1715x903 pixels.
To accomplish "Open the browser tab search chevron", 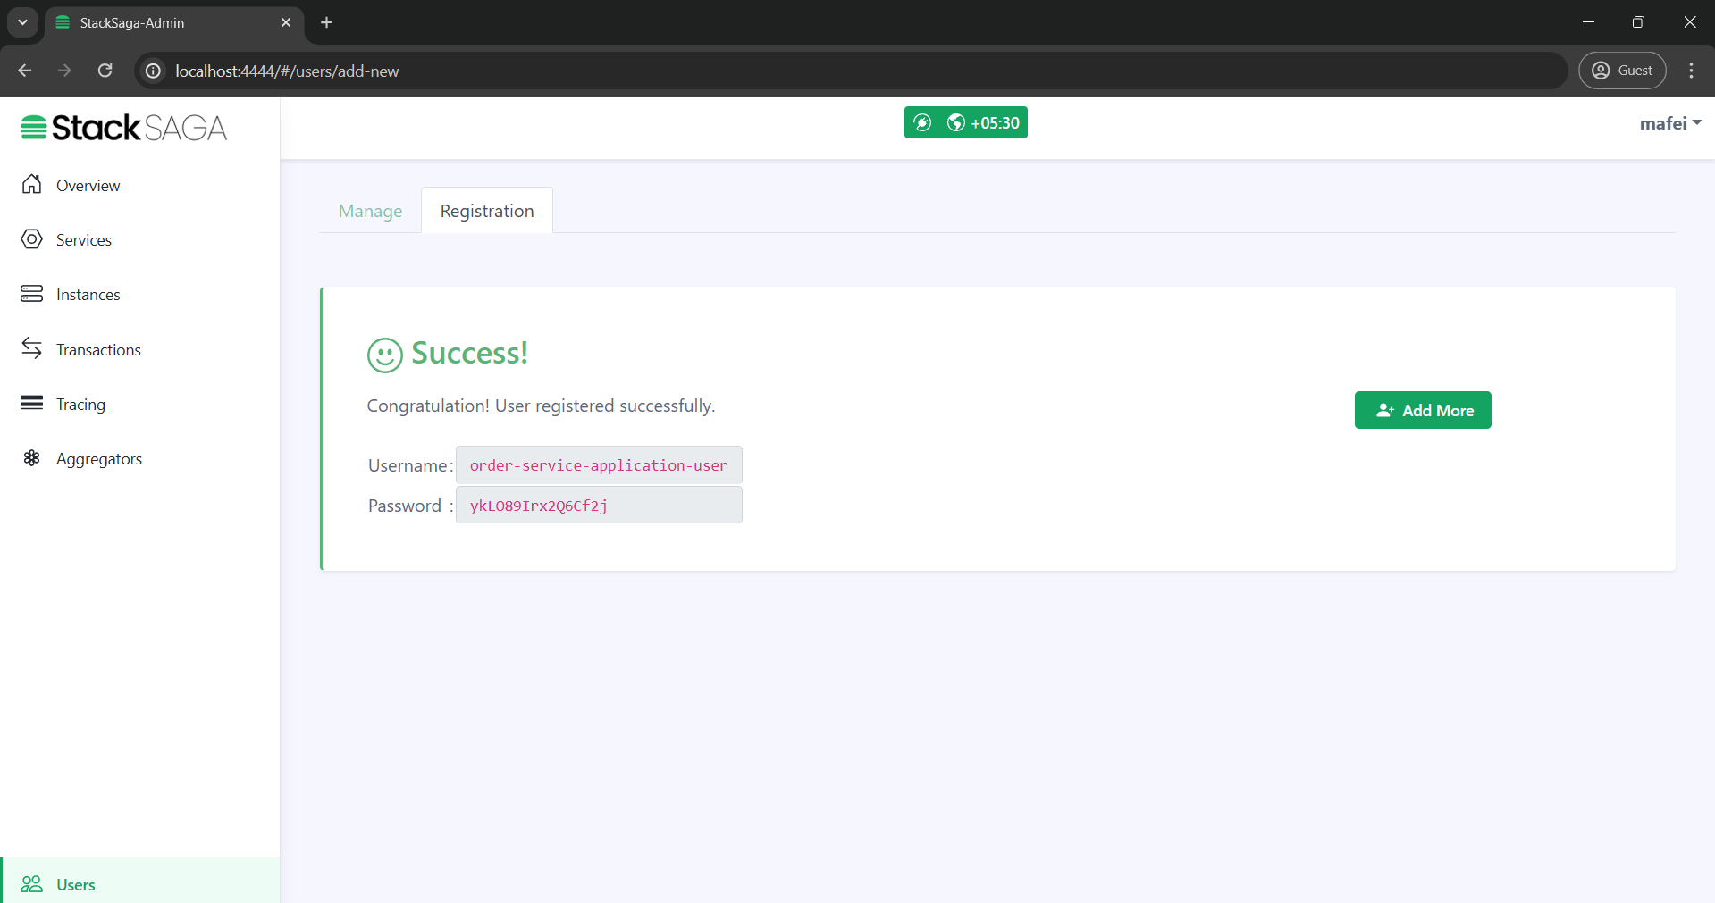I will pyautogui.click(x=22, y=22).
